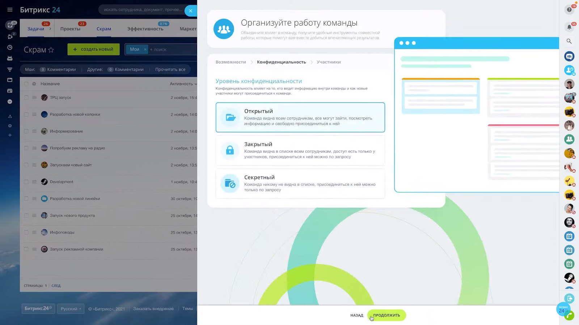Viewport: 579px width, 325px height.
Task: Switch to the Проекты tab
Action: [x=70, y=29]
